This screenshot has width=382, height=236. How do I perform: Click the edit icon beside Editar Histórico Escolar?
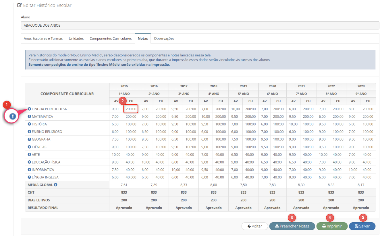(20, 5)
